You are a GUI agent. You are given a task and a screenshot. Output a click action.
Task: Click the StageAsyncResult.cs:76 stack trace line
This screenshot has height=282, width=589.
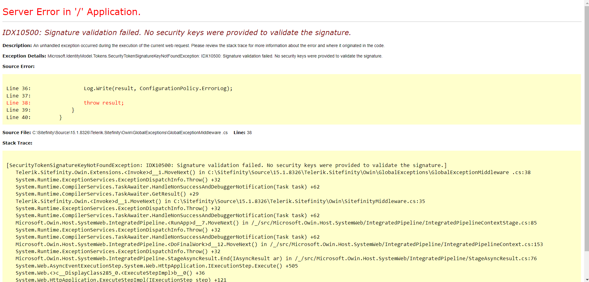click(276, 259)
